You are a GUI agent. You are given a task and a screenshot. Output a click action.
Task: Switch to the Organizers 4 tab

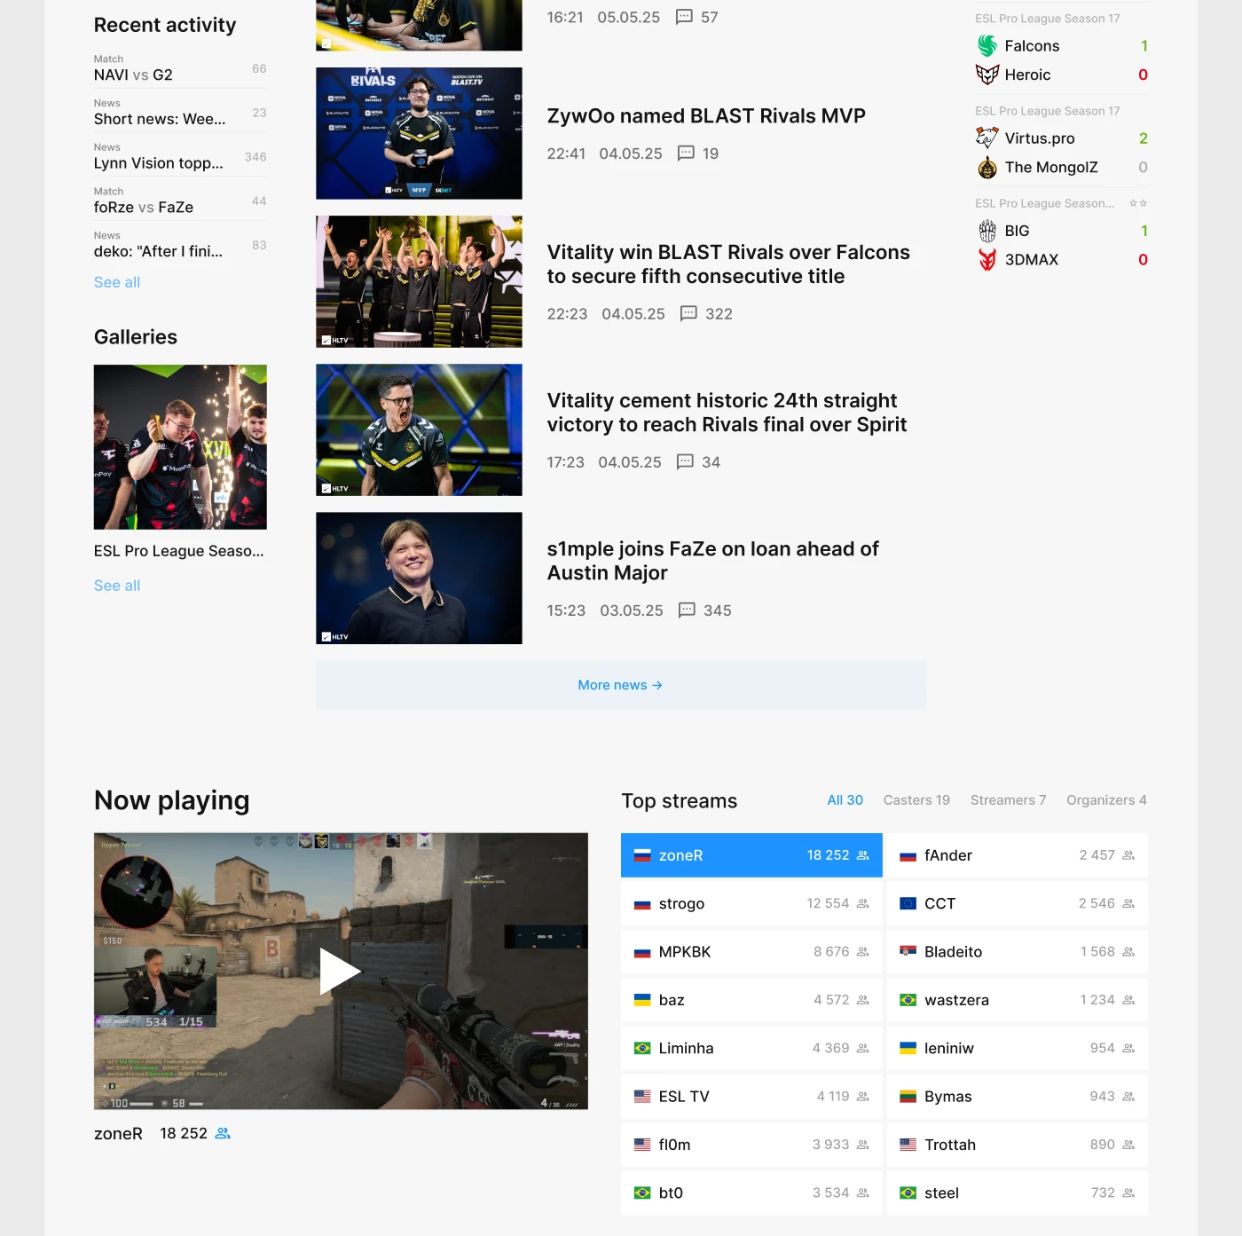(1106, 800)
